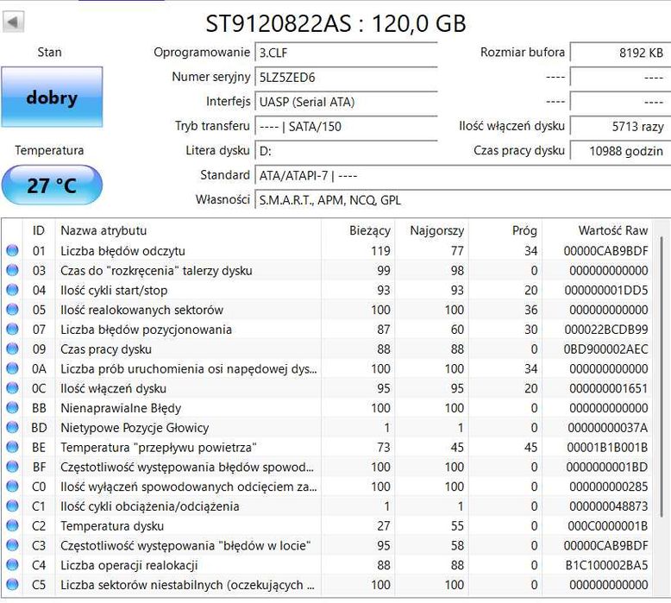The height and width of the screenshot is (603, 671).
Task: Select status dot for attribute BF
Action: pyautogui.click(x=12, y=467)
